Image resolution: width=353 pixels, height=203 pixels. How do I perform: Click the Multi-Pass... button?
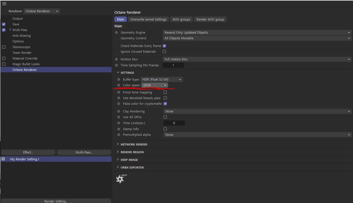point(84,152)
